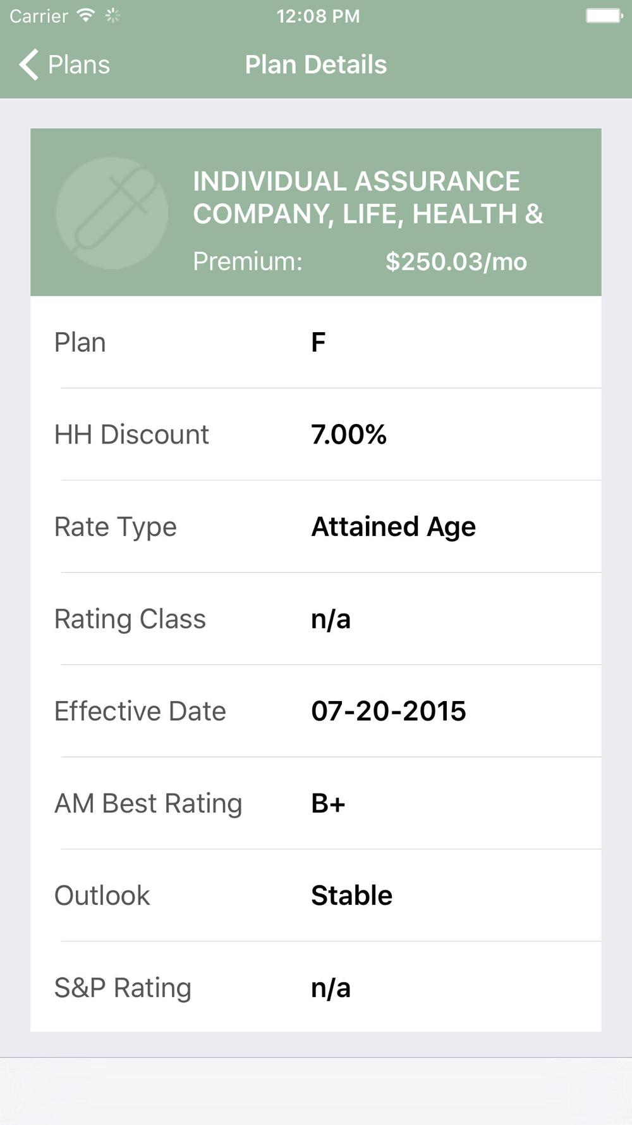Tap the Premium label in header card

248,261
